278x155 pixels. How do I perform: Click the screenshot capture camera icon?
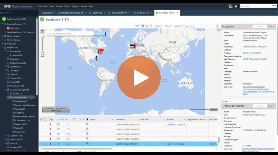click(230, 6)
